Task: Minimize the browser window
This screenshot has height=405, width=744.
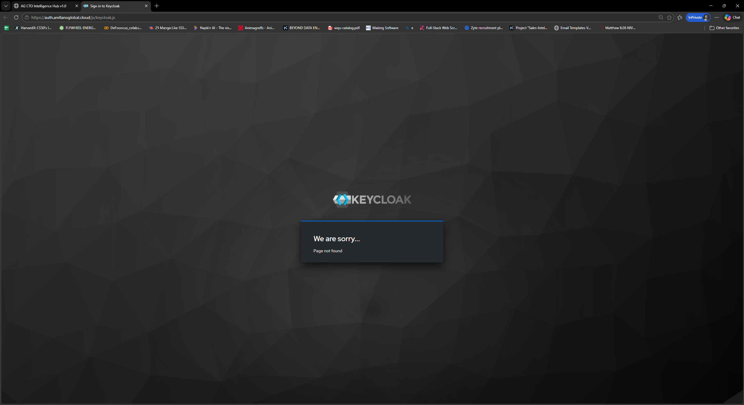Action: (x=711, y=6)
